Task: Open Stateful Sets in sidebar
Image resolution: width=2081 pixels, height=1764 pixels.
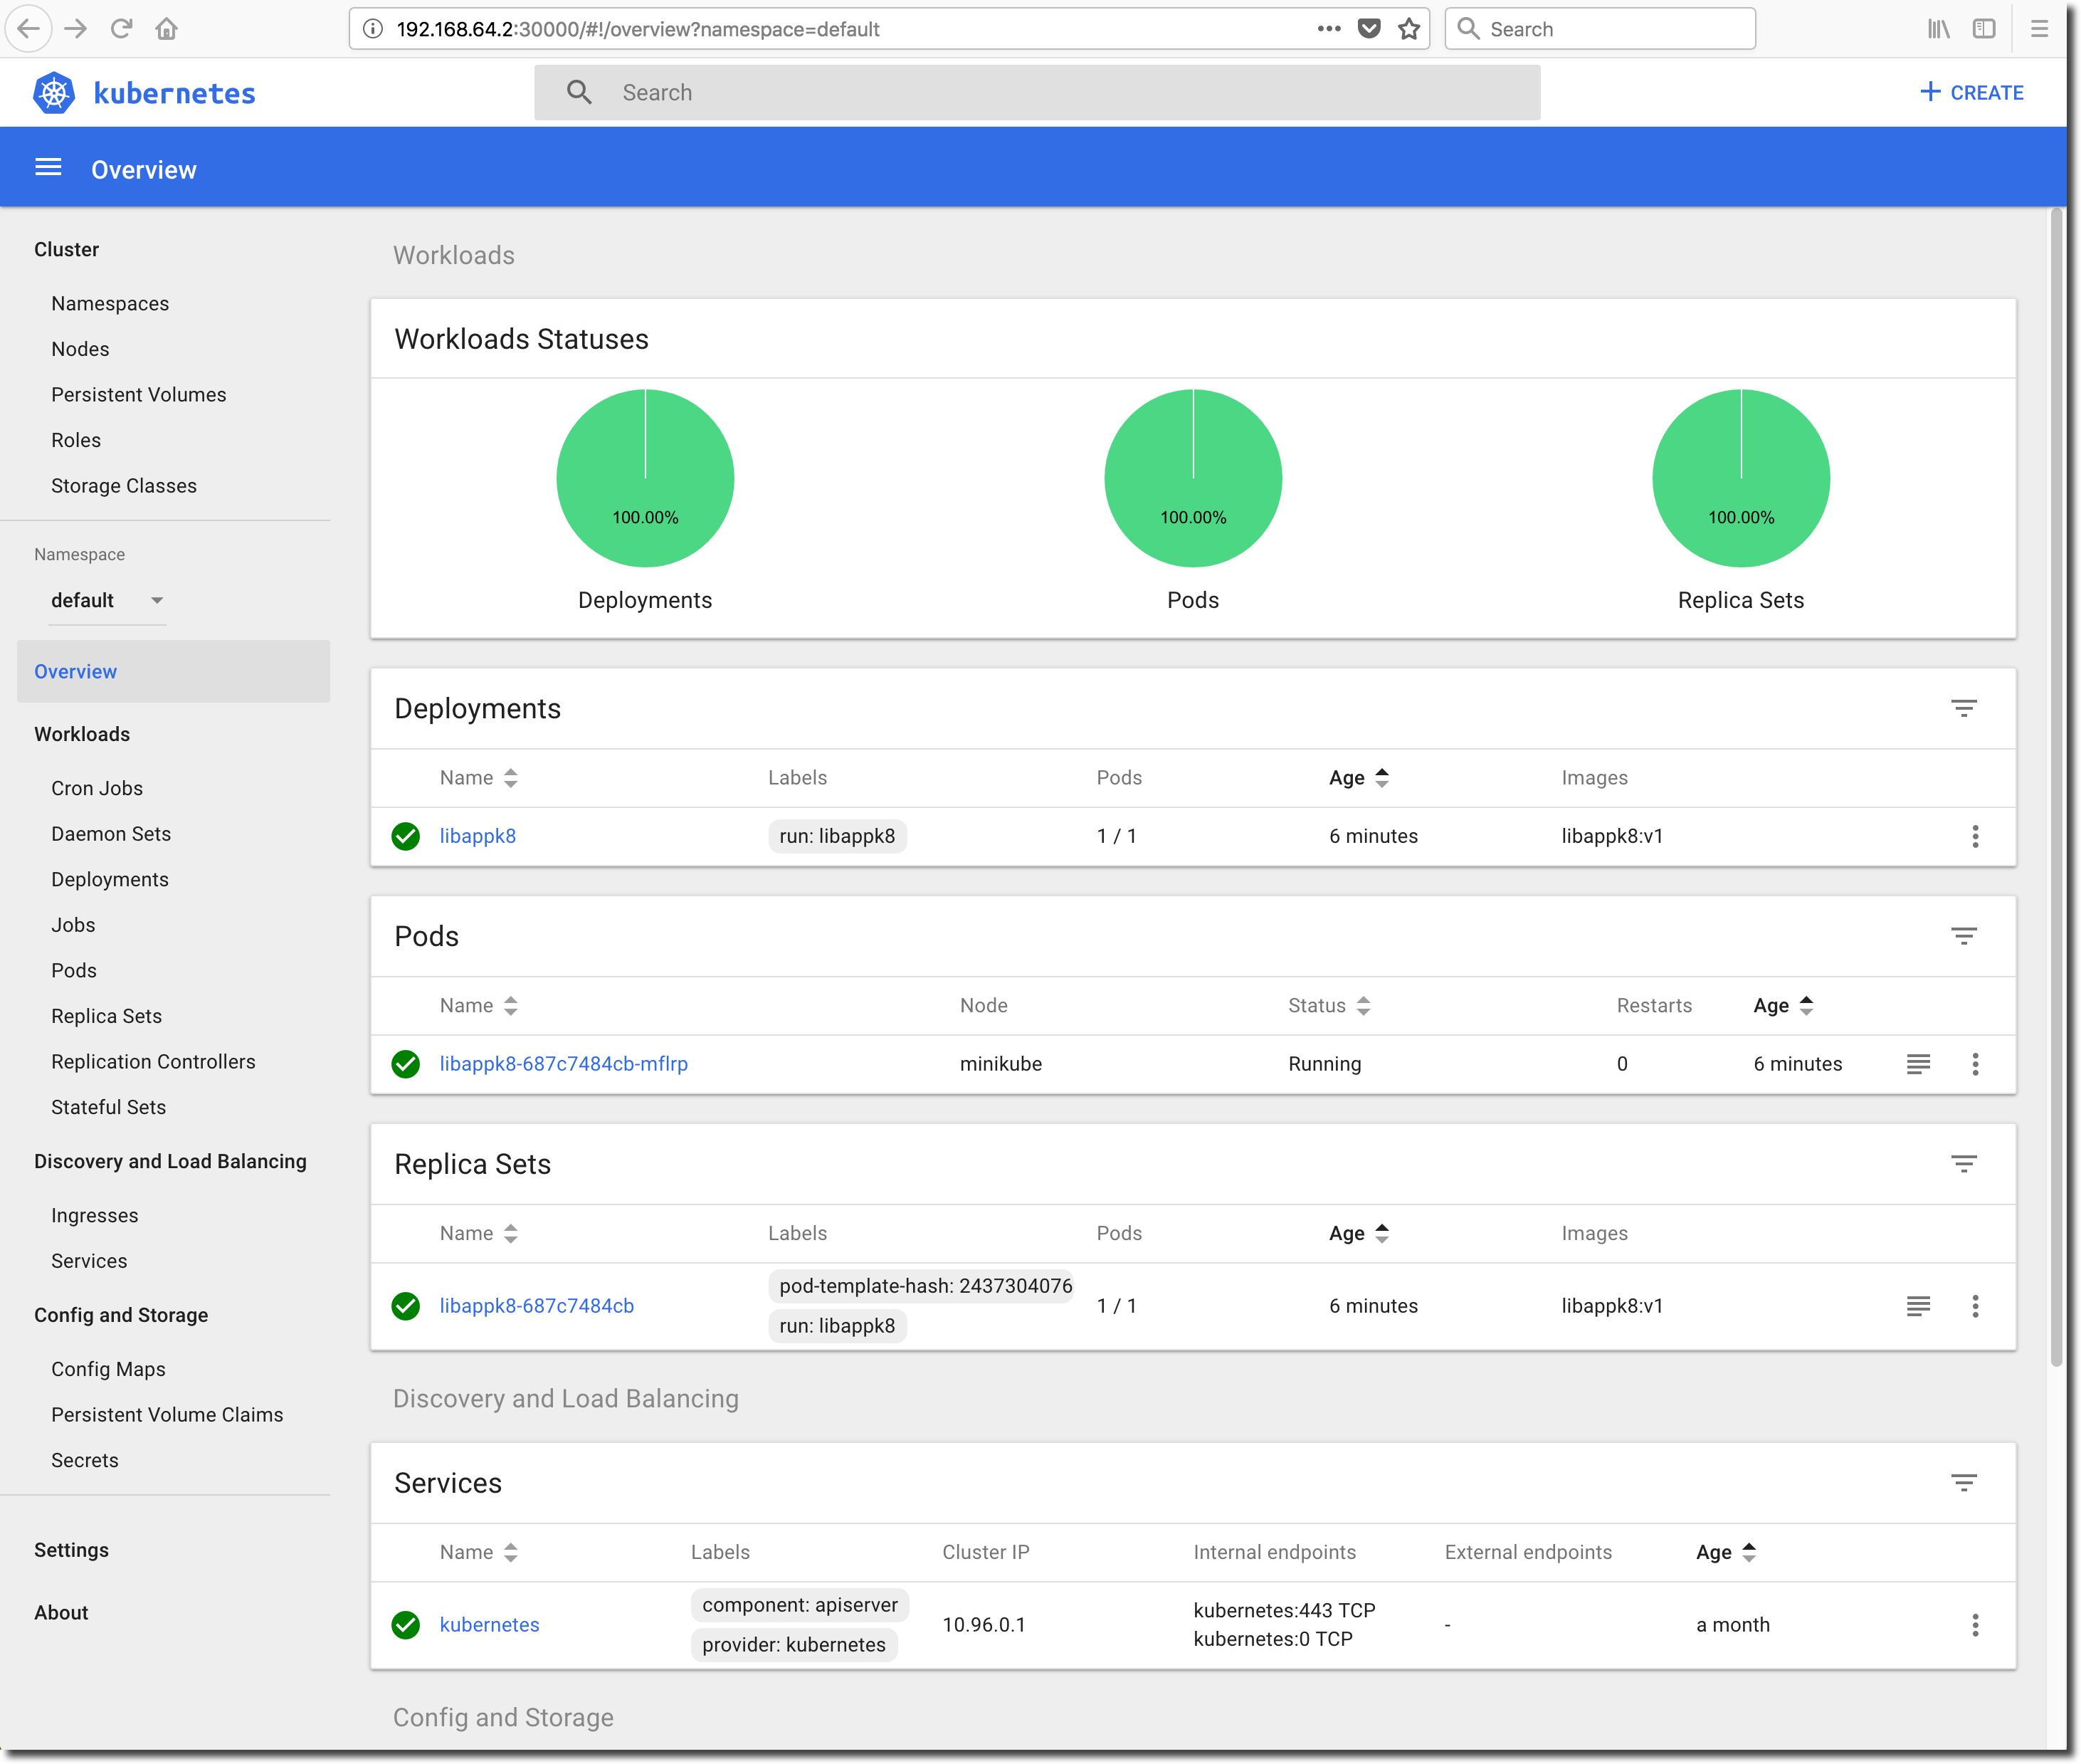Action: [108, 1107]
